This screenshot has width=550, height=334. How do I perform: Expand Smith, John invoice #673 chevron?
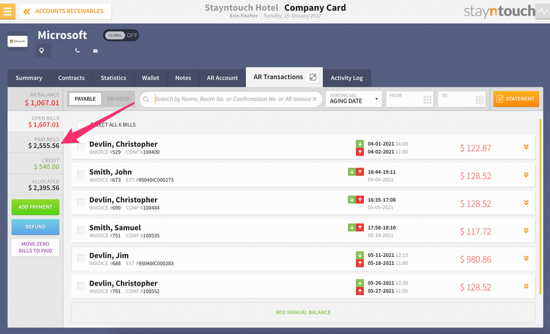point(526,175)
